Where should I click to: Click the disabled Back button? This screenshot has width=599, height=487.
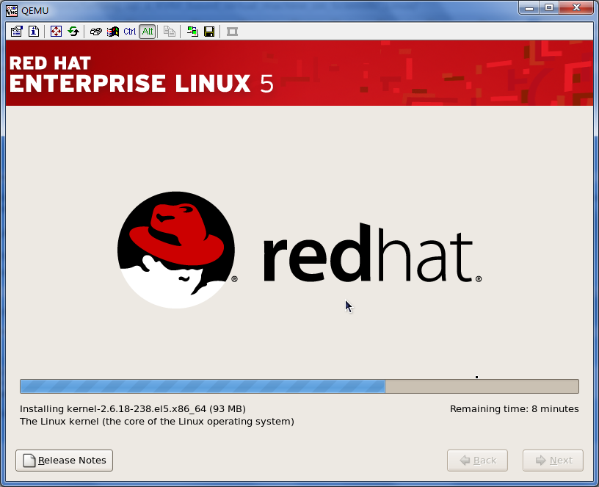478,461
